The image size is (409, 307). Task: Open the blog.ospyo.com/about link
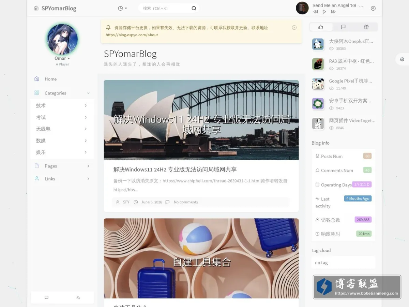click(x=132, y=35)
